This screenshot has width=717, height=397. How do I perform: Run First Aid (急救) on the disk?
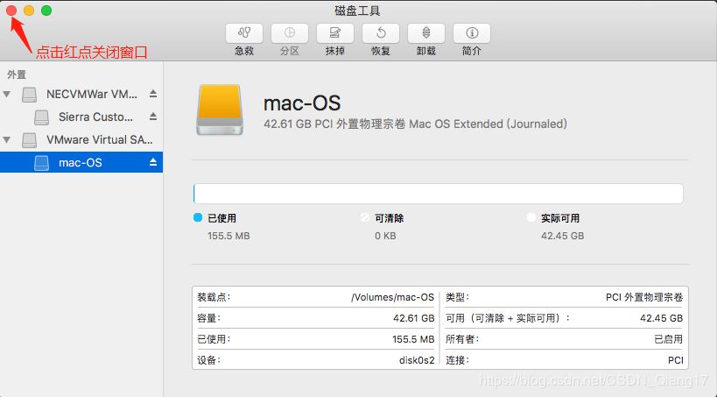[x=244, y=33]
